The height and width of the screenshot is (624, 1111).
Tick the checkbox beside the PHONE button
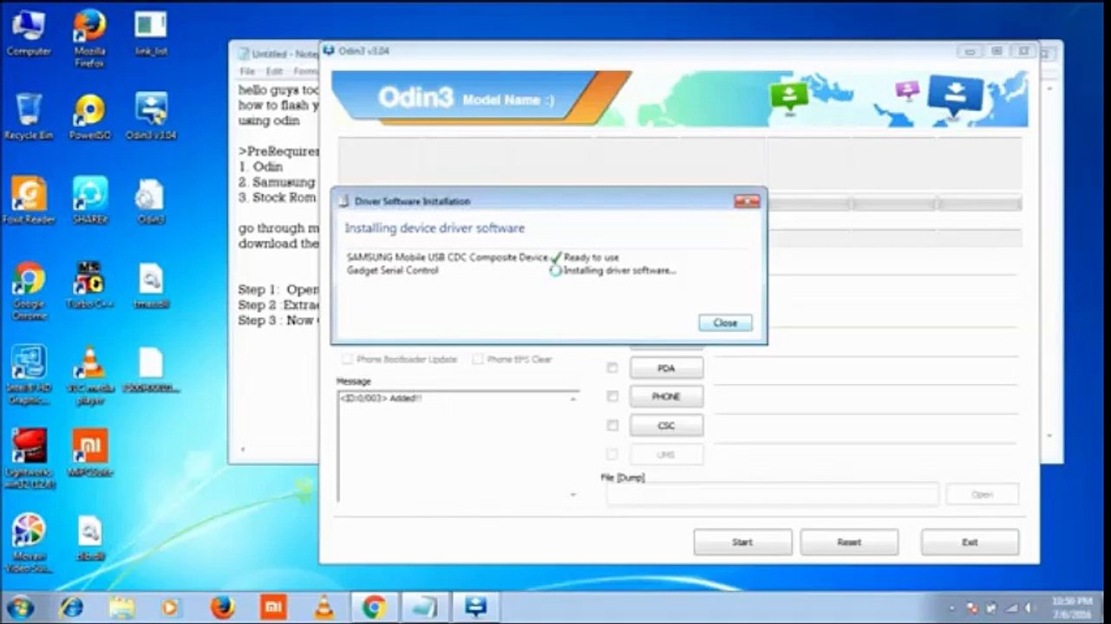click(612, 396)
